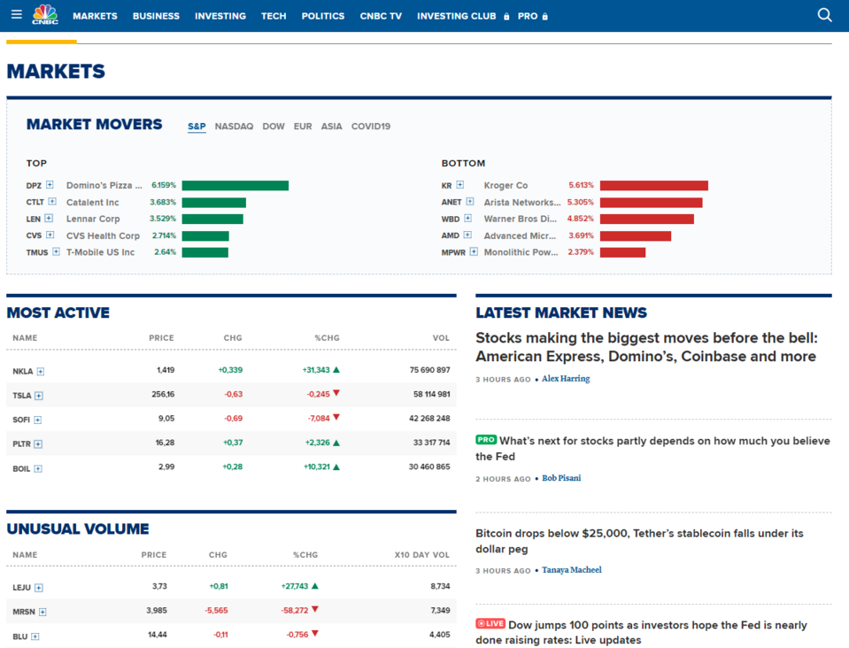The width and height of the screenshot is (849, 648).
Task: Add DPZ to watchlist plus icon
Action: click(50, 185)
